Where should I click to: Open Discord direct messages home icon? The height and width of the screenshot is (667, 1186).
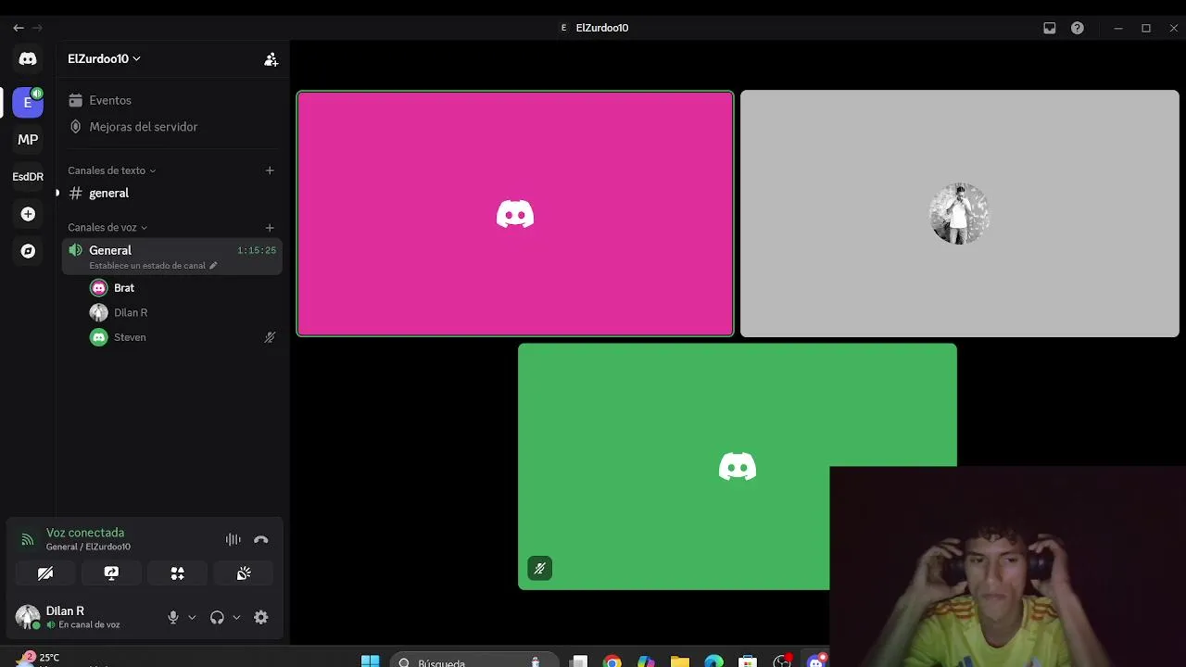(x=28, y=58)
